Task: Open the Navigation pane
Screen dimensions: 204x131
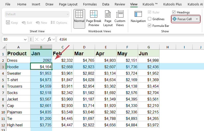Action: coord(138,15)
